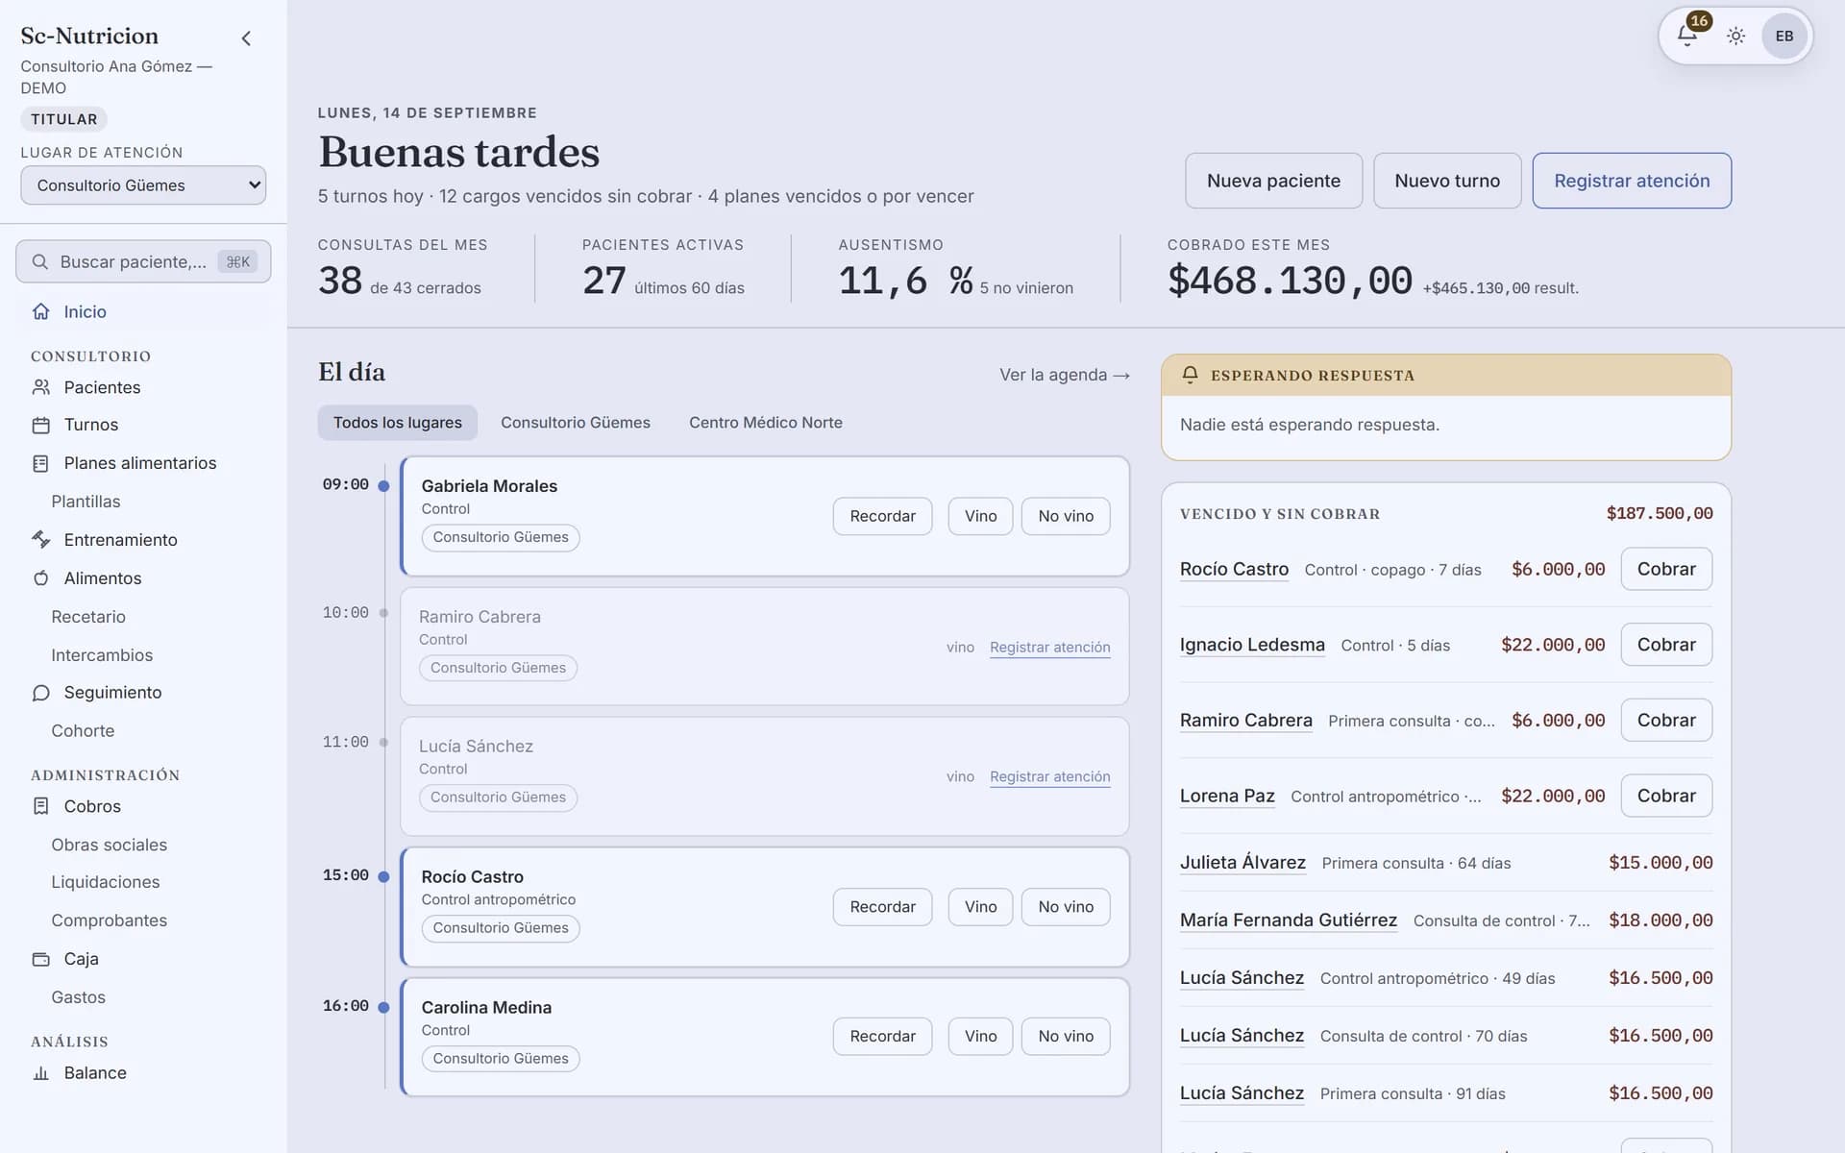Open María Fernanda Gutiérrez patient link

point(1288,920)
